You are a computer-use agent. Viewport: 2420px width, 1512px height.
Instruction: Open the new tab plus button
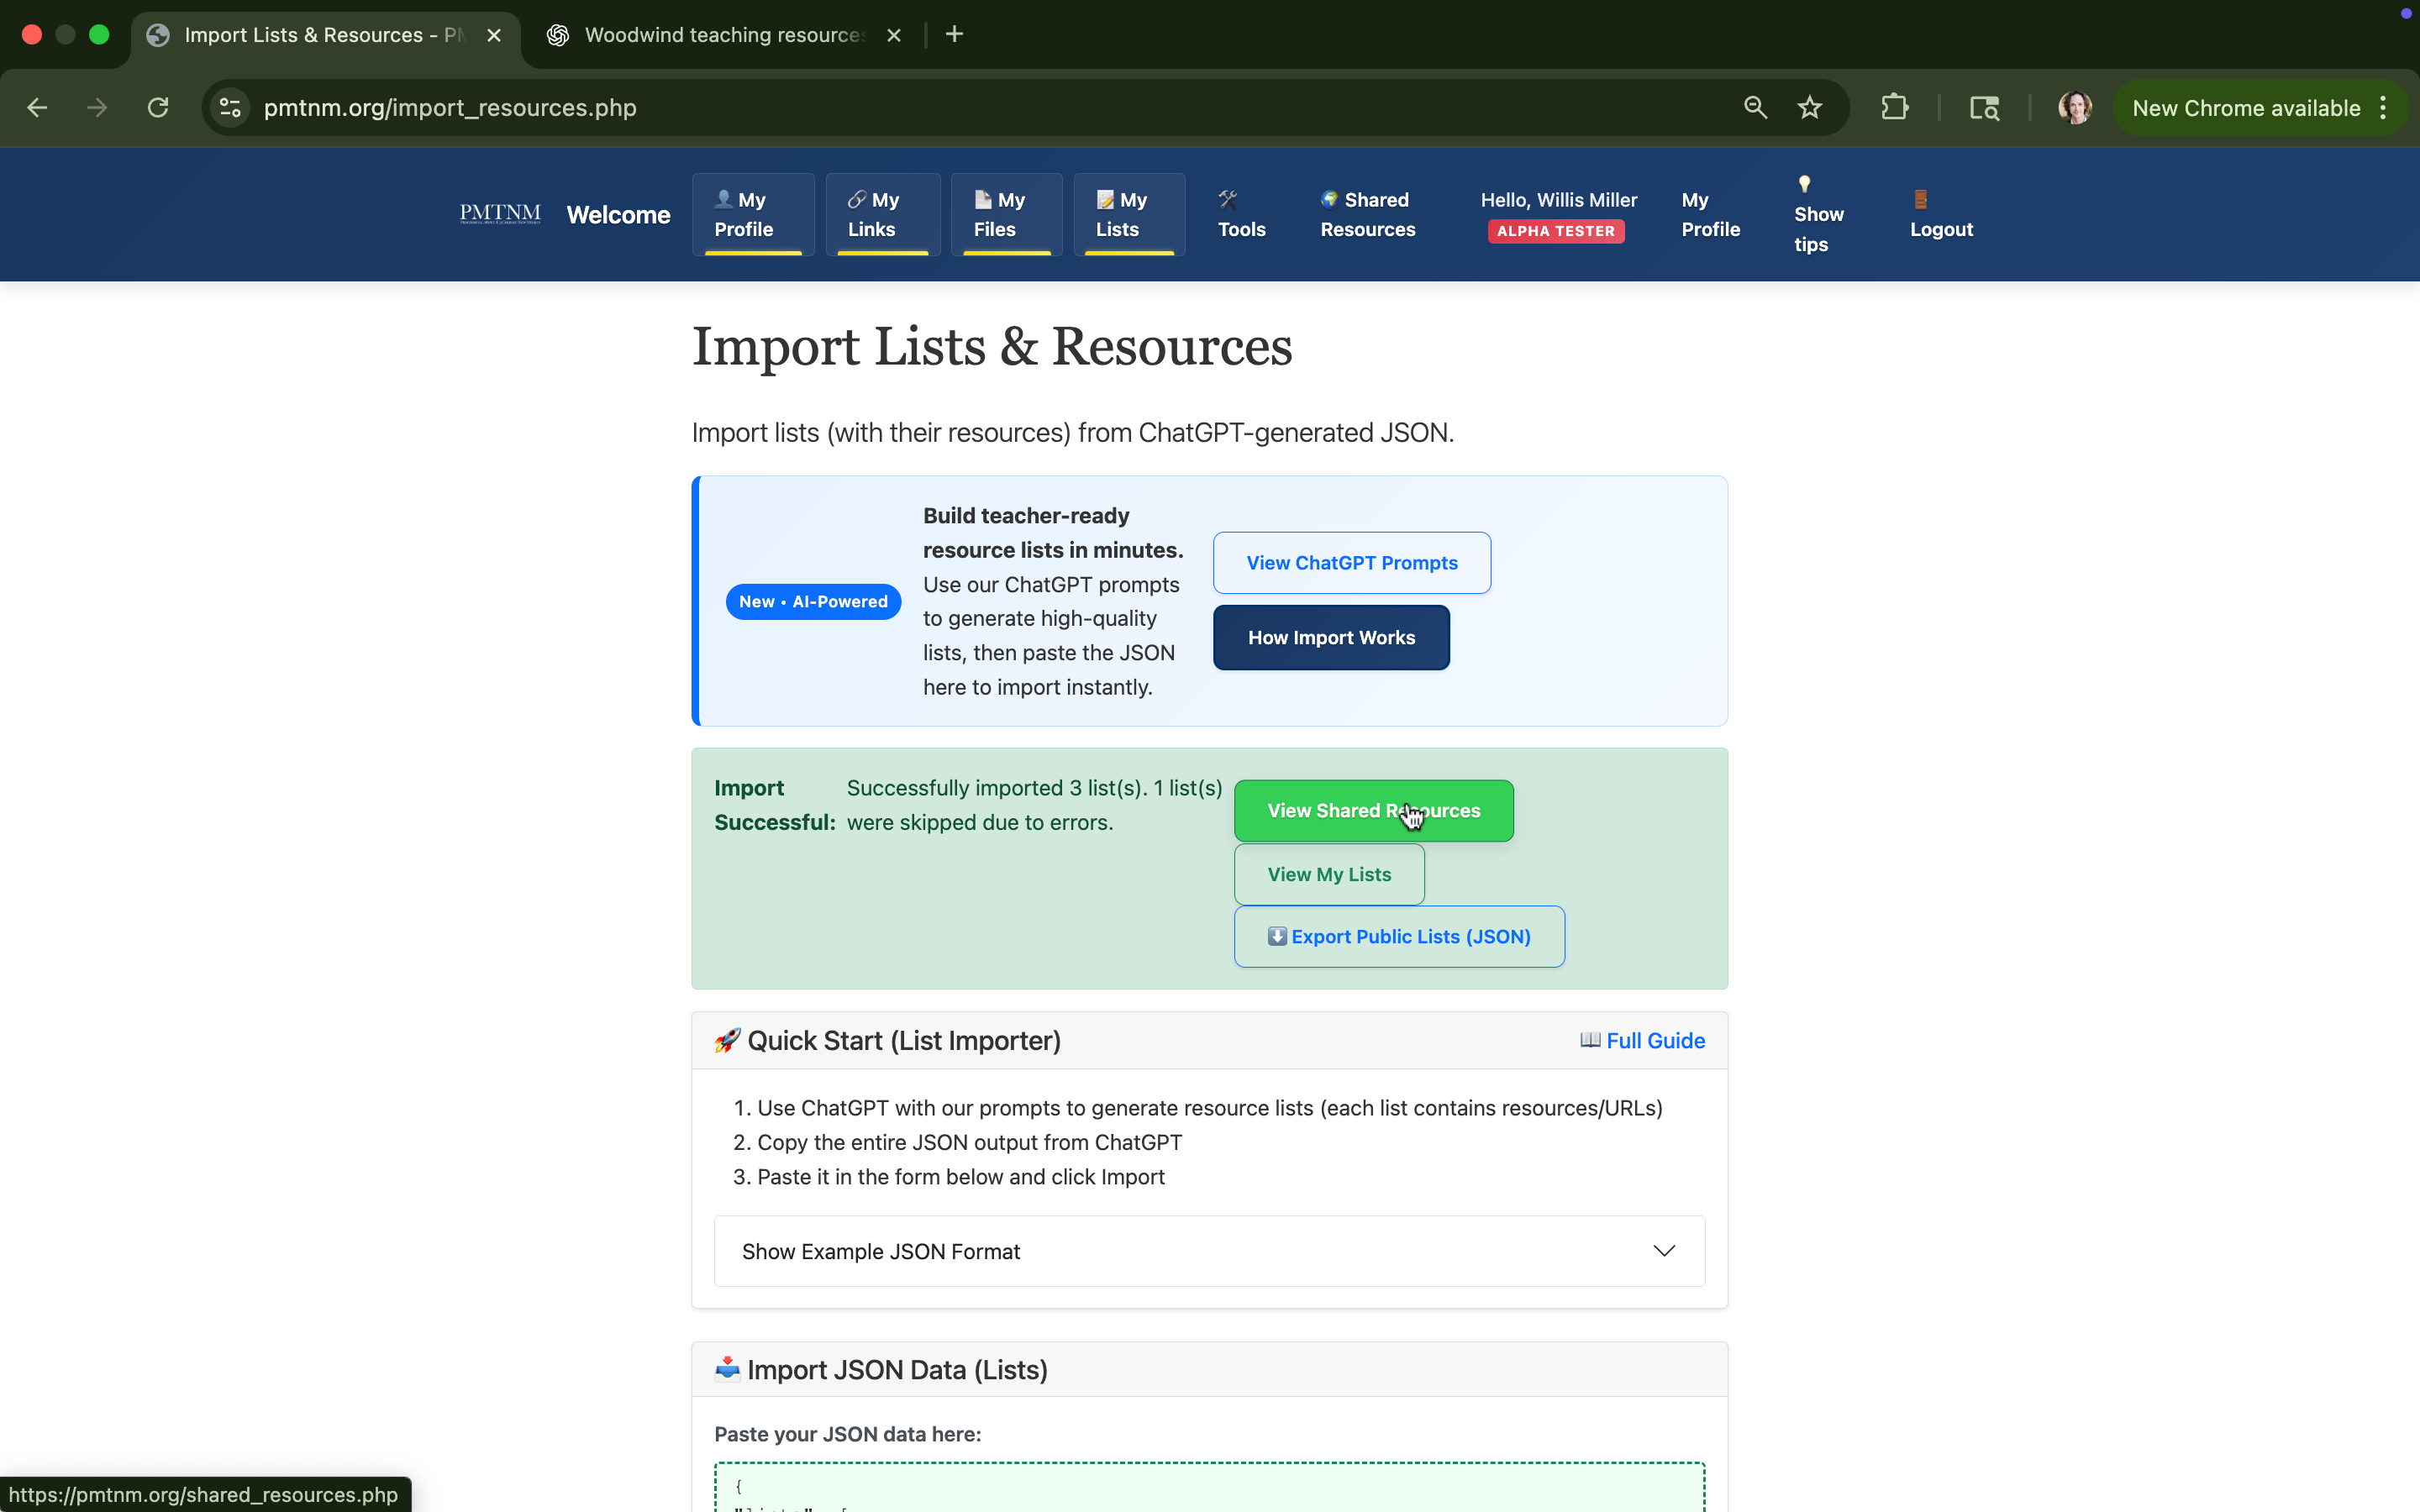pyautogui.click(x=954, y=35)
